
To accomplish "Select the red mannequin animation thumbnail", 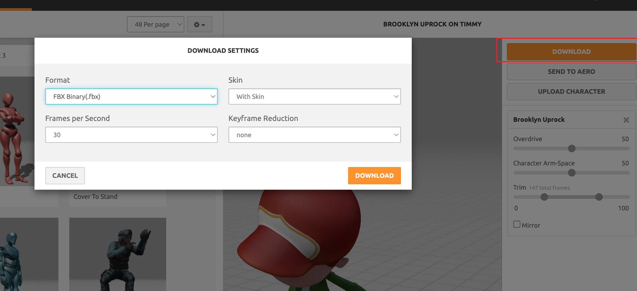I will pyautogui.click(x=17, y=131).
